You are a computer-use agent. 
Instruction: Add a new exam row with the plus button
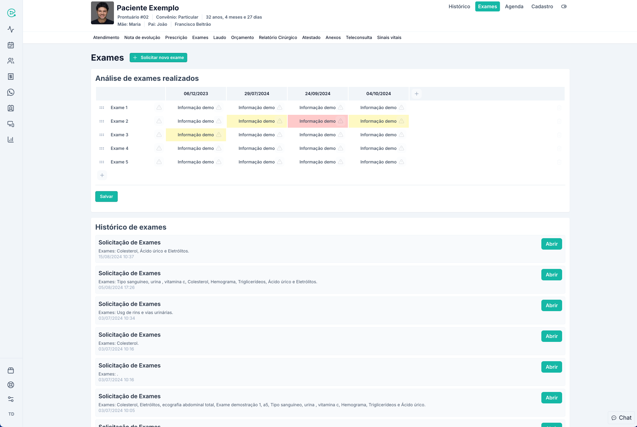(x=102, y=175)
